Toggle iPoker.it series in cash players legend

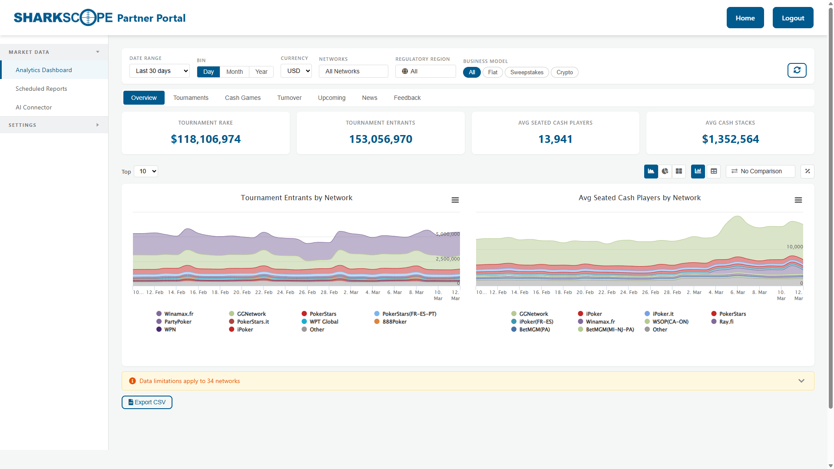(x=659, y=314)
